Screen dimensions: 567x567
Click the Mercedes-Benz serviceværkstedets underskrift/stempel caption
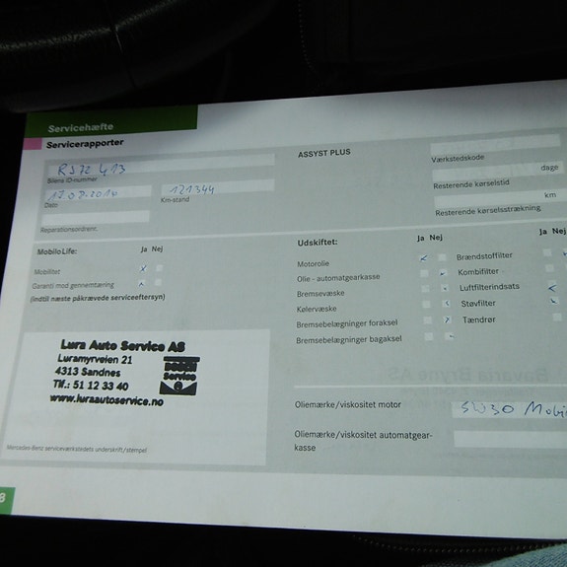(76, 449)
